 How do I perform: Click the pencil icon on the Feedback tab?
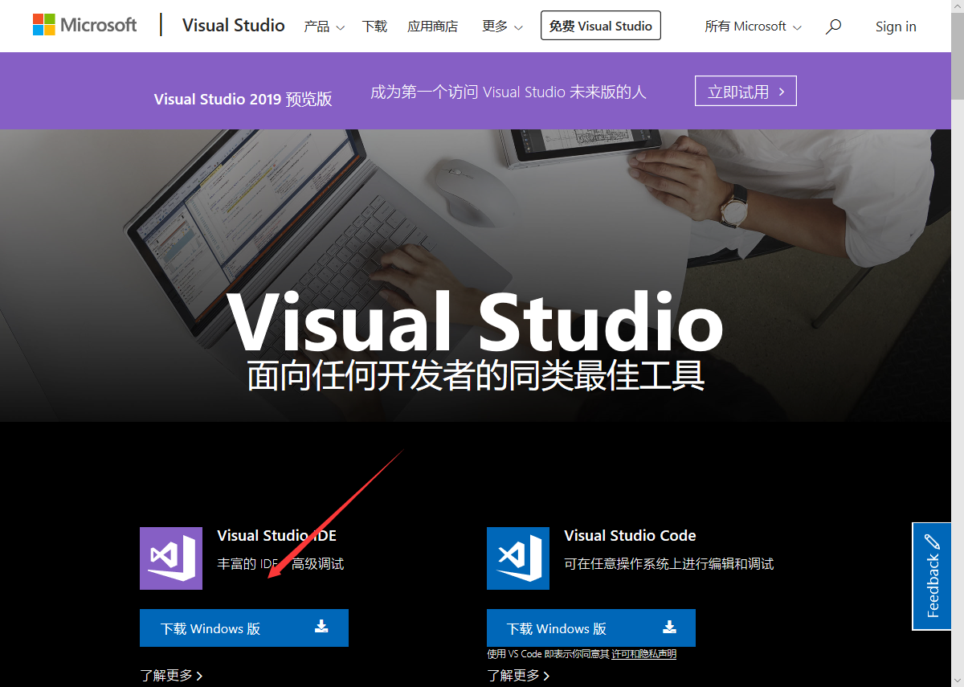932,541
